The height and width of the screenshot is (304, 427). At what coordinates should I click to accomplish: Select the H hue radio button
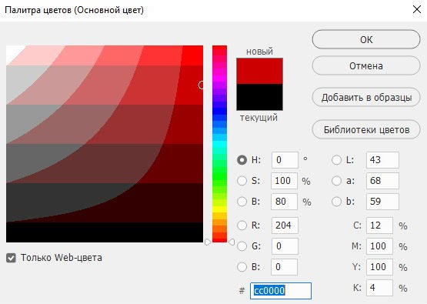tap(242, 160)
